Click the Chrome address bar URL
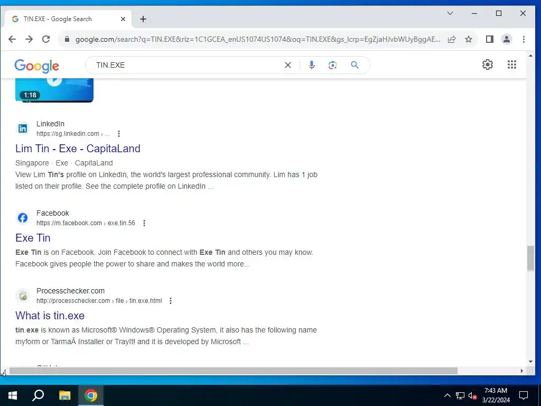 [258, 39]
